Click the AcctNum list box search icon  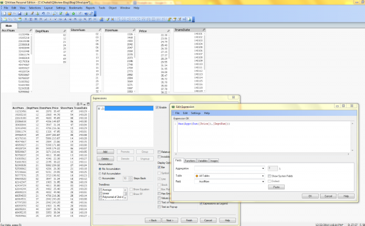pyautogui.click(x=30, y=30)
